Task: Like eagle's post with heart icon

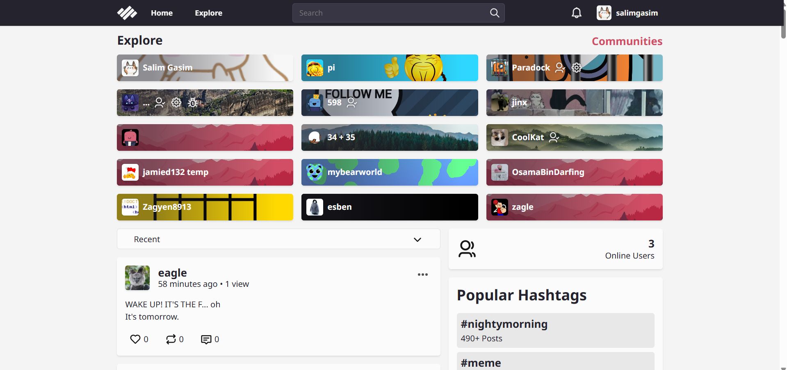Action: (x=135, y=339)
